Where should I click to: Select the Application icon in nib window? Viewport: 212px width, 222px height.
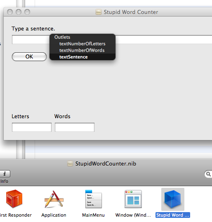point(54,199)
